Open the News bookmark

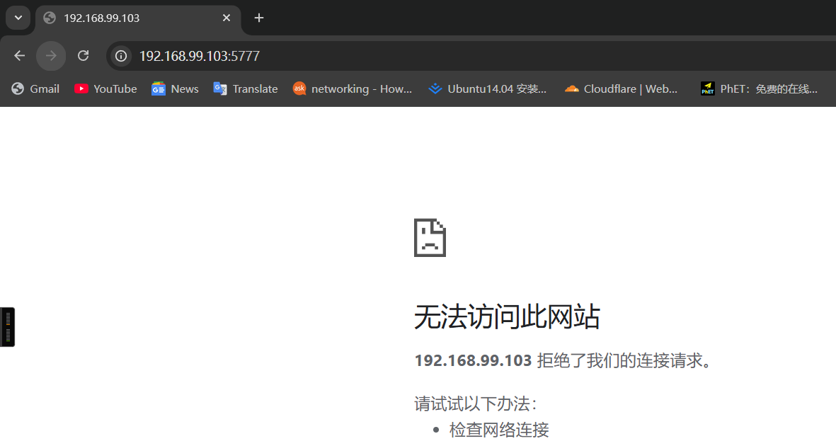click(x=175, y=89)
